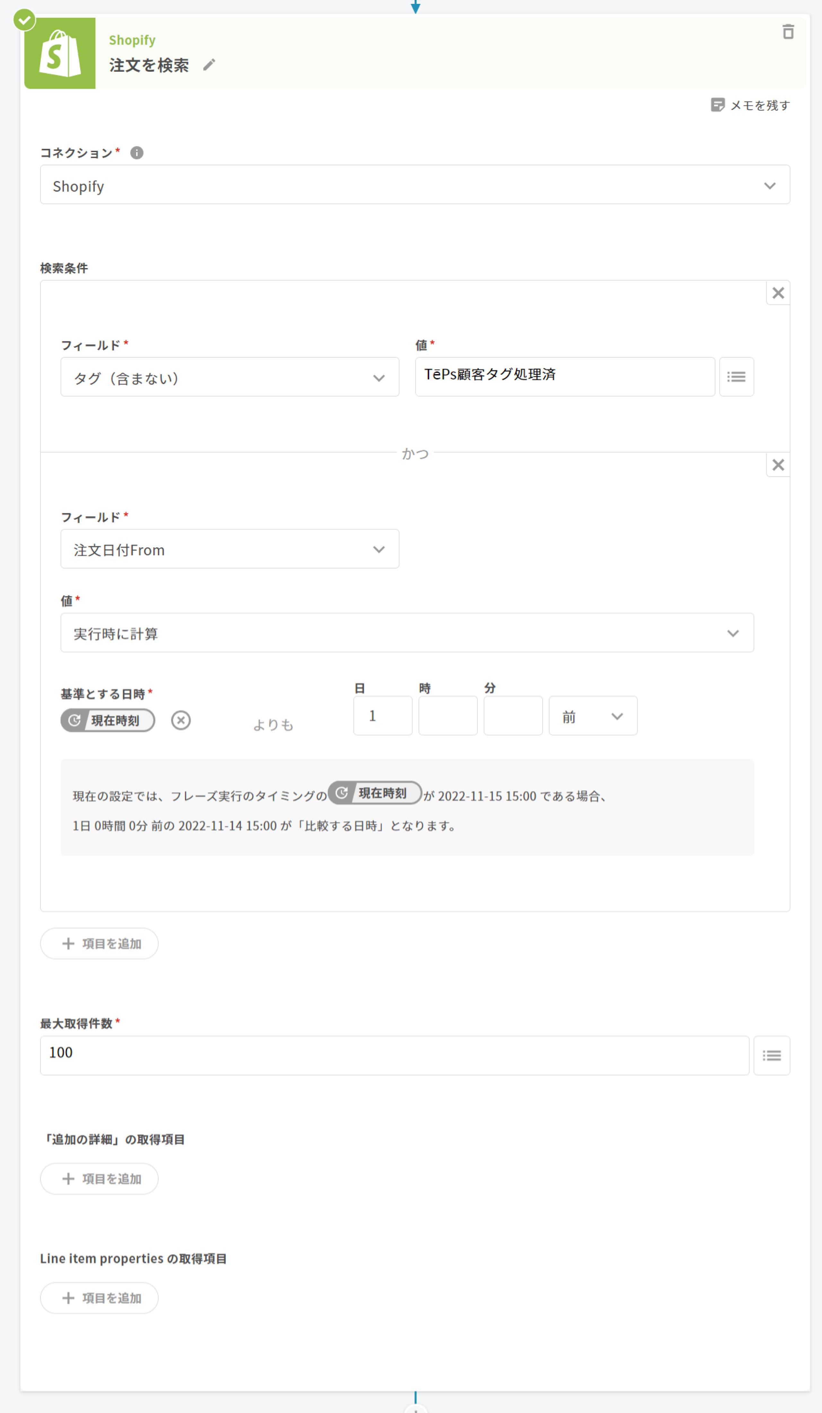
Task: Click 項目を追加 under Line item properties
Action: point(100,1298)
